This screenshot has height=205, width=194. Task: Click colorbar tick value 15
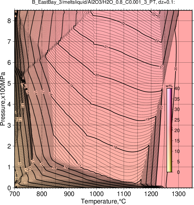177,141
